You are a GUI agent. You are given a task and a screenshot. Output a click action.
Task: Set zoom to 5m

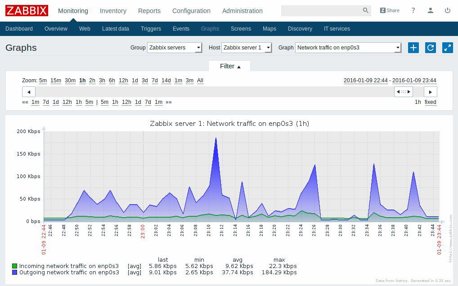click(x=43, y=80)
